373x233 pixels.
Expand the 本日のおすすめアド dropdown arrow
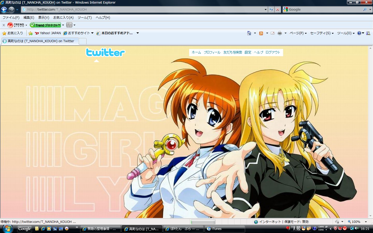coord(138,33)
